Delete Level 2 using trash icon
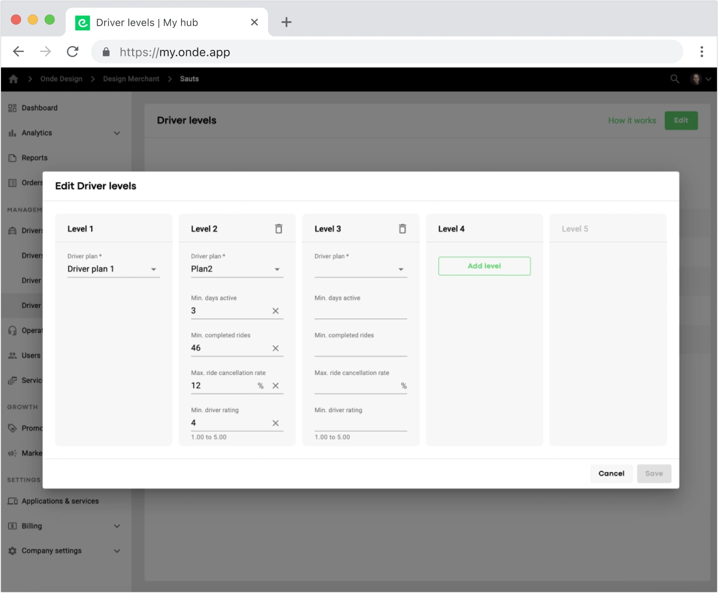 coord(278,229)
